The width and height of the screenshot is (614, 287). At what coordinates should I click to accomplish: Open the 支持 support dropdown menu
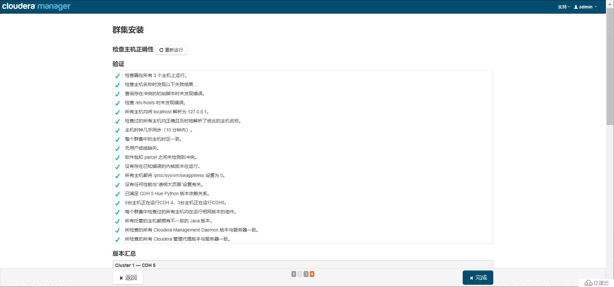(x=564, y=7)
